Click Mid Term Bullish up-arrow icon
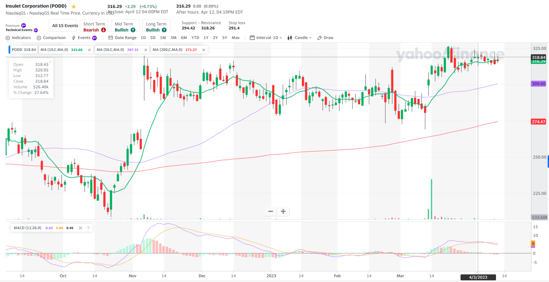Viewport: 549px width, 282px height. [x=133, y=30]
